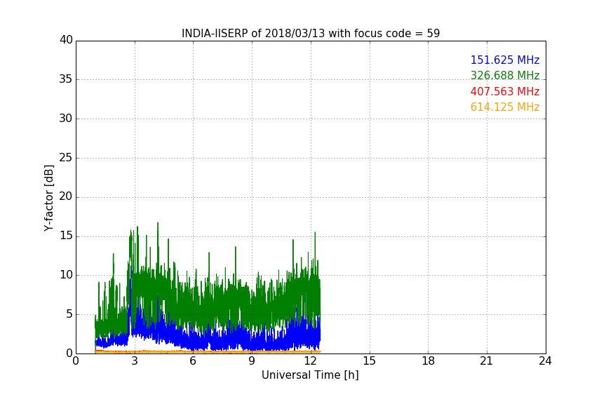Click the y-axis tick label 20
Image resolution: width=606 pixels, height=404 pixels.
click(x=66, y=197)
